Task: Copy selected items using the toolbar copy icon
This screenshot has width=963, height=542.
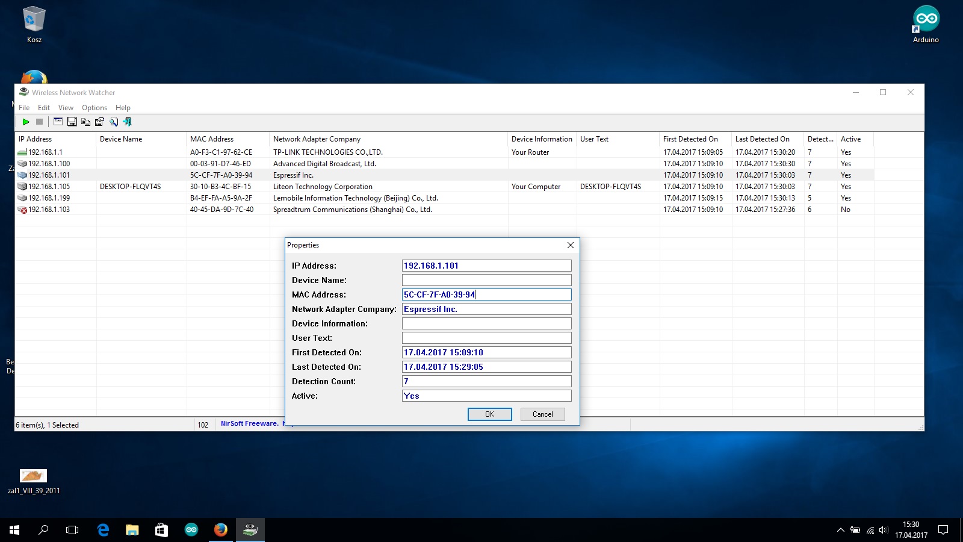Action: [x=85, y=122]
